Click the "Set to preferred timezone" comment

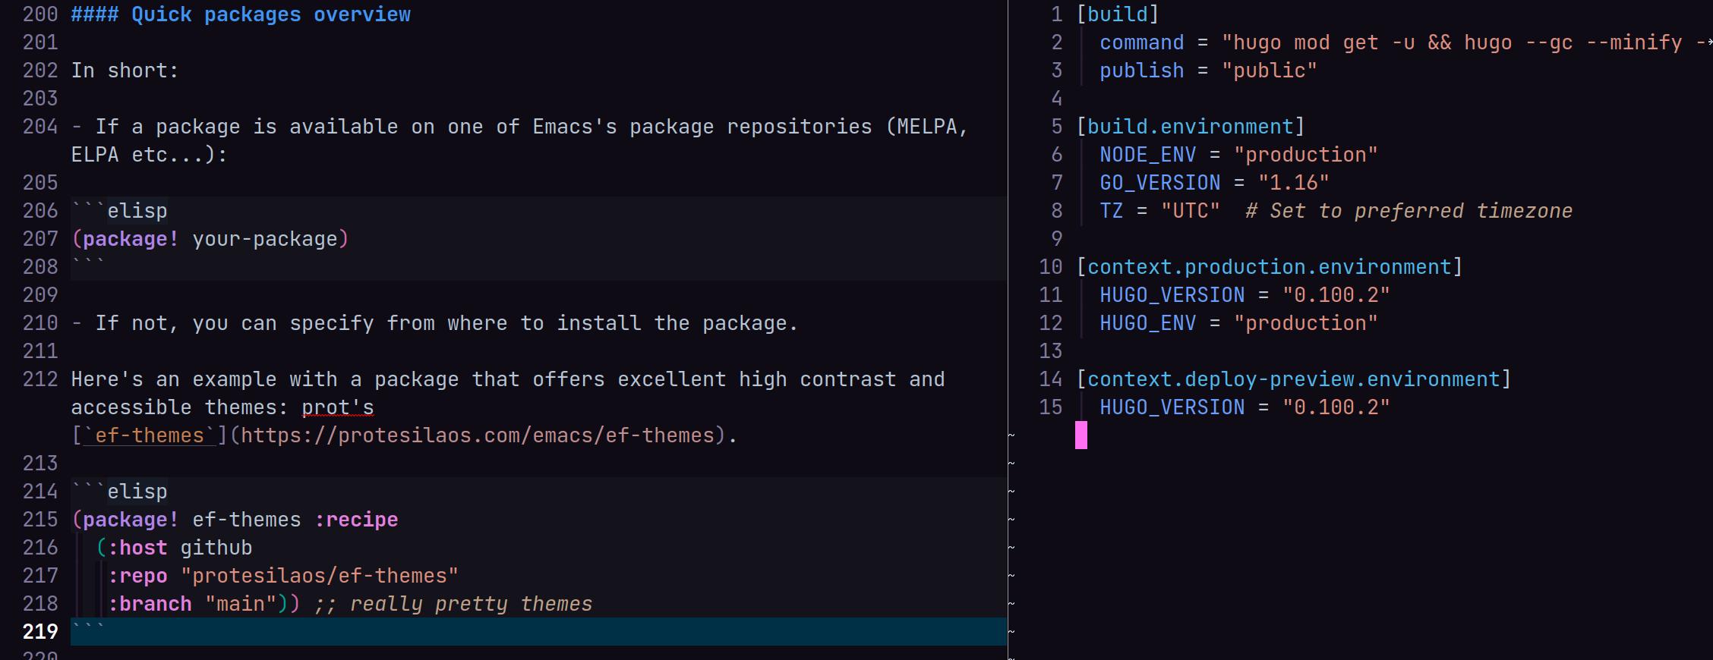(1409, 211)
